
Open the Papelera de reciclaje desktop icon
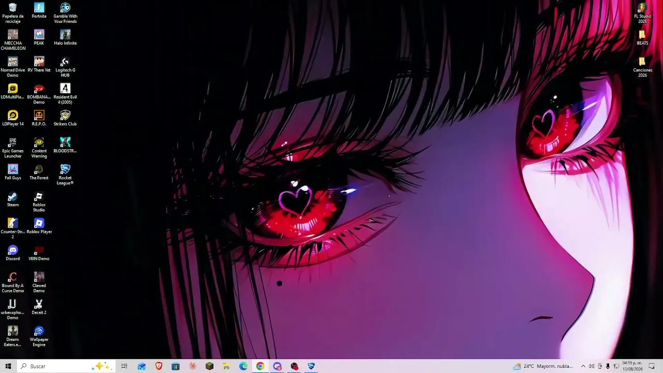[x=13, y=13]
